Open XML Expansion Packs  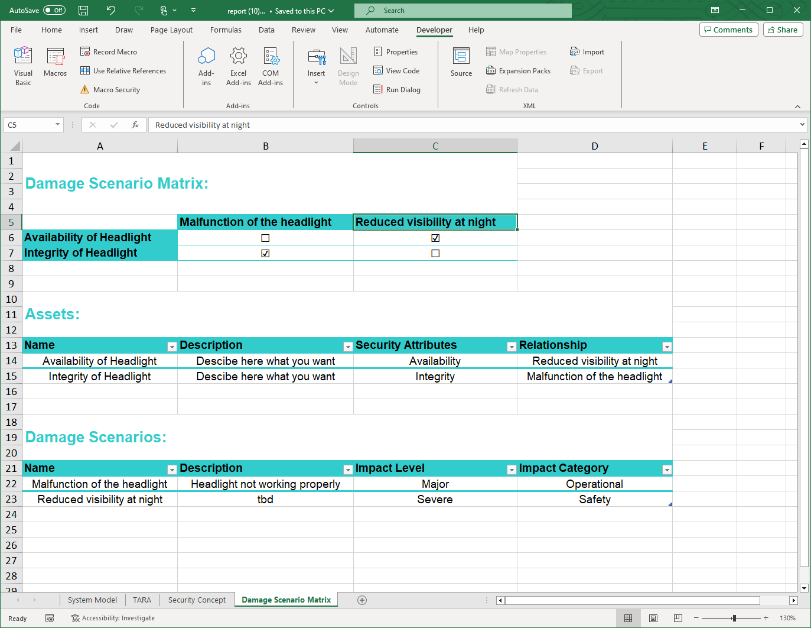tap(519, 71)
